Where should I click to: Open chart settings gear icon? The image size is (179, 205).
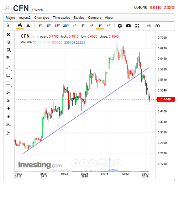pyautogui.click(x=120, y=26)
